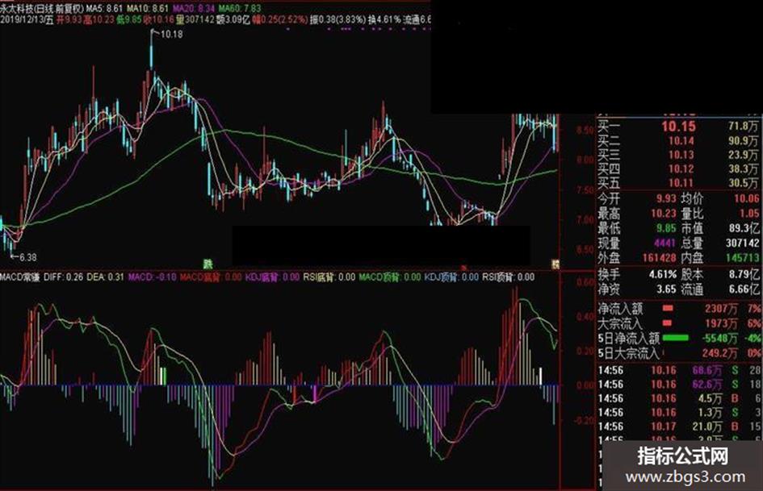Click the 71.8万 bid volume value
Viewport: 763px width, 491px height.
tap(743, 127)
